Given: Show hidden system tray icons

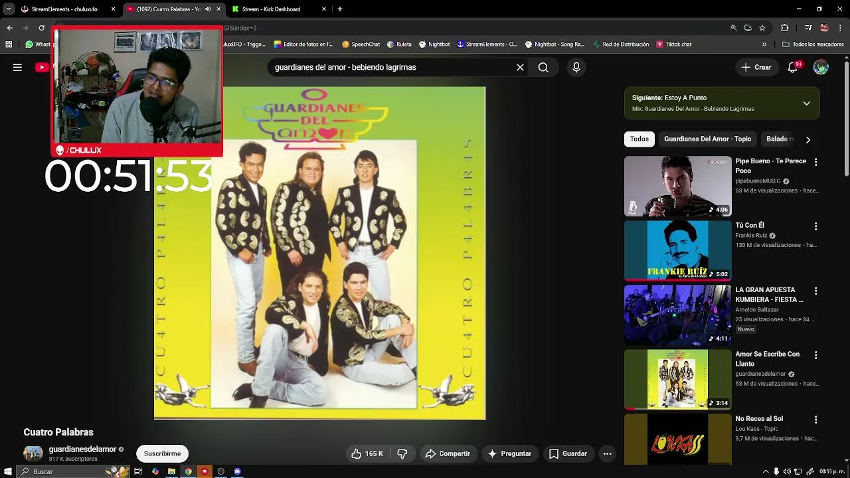Looking at the screenshot, I should [766, 471].
